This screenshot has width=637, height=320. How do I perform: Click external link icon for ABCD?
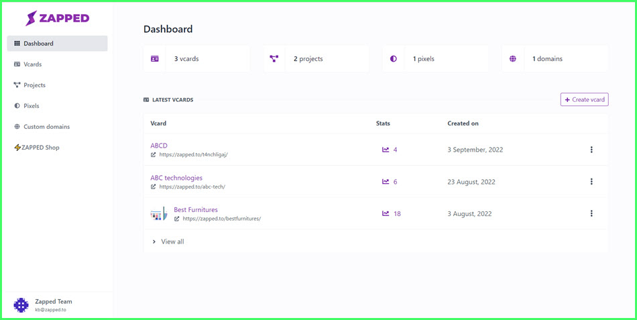point(153,155)
